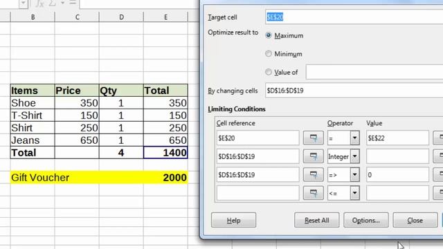Screen dimensions: 443x249
Task: Select column E header
Action: 165,17
